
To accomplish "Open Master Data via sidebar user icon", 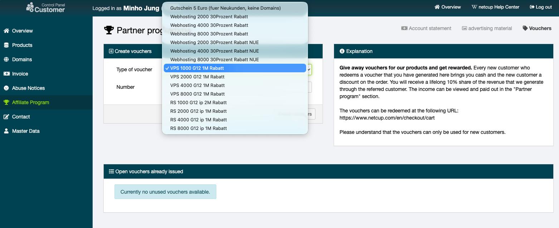I will [6, 131].
